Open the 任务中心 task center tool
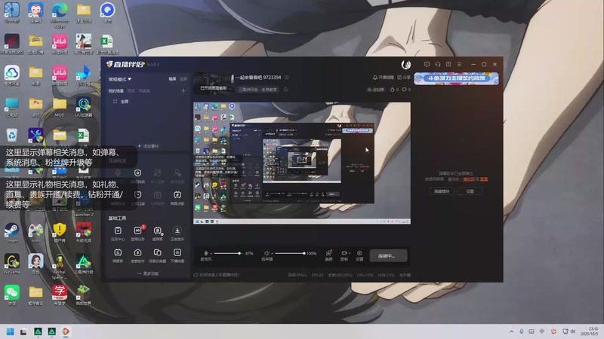The image size is (604, 339). 118,234
